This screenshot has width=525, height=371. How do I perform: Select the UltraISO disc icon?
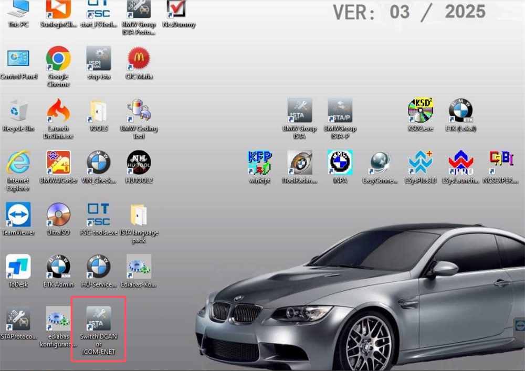58,214
